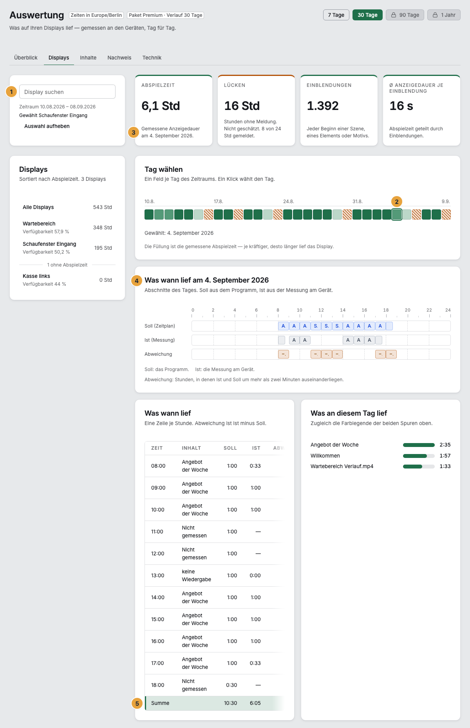
Task: Pick the day field under 17.8.
Action: coord(218,214)
